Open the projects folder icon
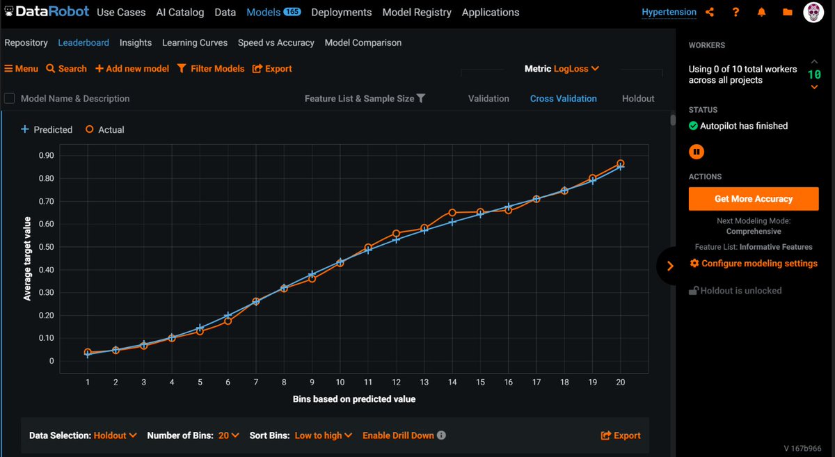The width and height of the screenshot is (835, 457). click(787, 13)
